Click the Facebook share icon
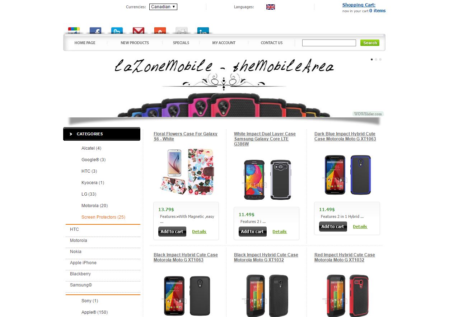 [95, 31]
